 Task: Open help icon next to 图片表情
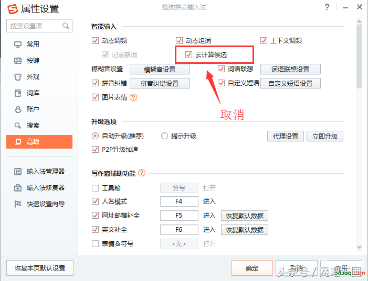pos(133,97)
